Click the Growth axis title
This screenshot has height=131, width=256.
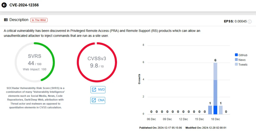pyautogui.click(x=139, y=79)
